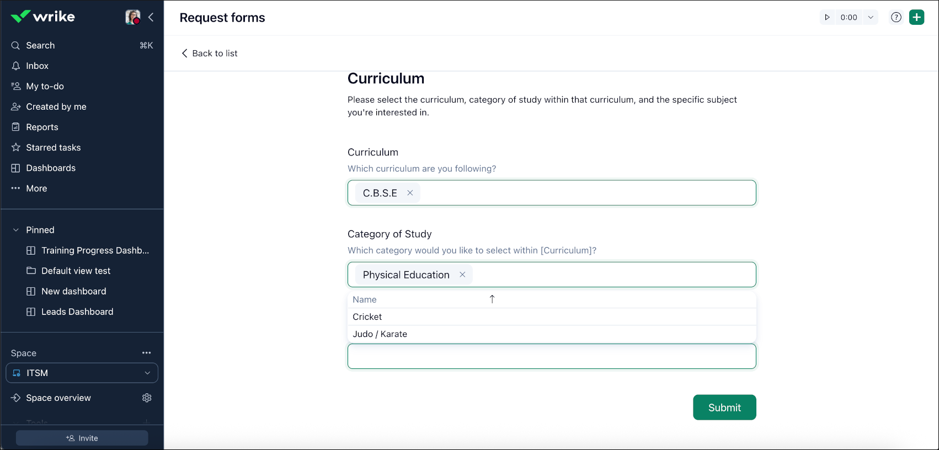Click the Curriculum input field
The height and width of the screenshot is (450, 939).
coord(552,193)
